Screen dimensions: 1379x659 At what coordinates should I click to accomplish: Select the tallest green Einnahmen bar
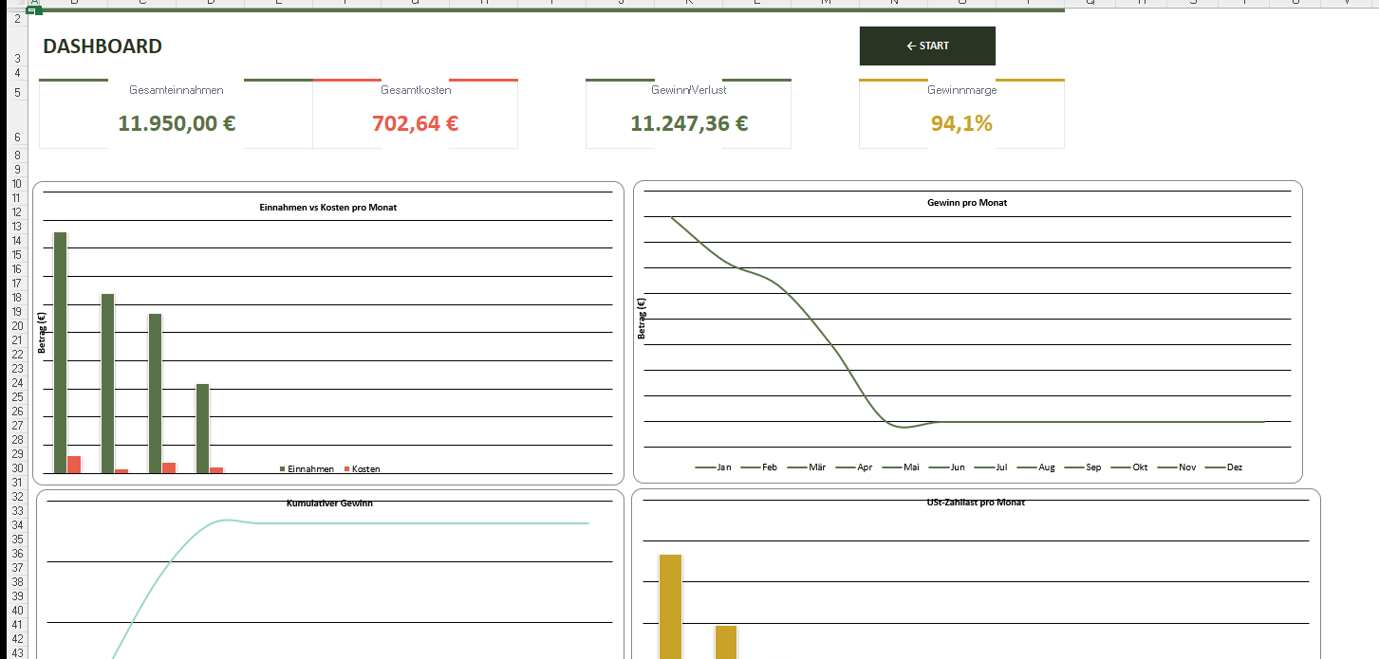[x=60, y=351]
